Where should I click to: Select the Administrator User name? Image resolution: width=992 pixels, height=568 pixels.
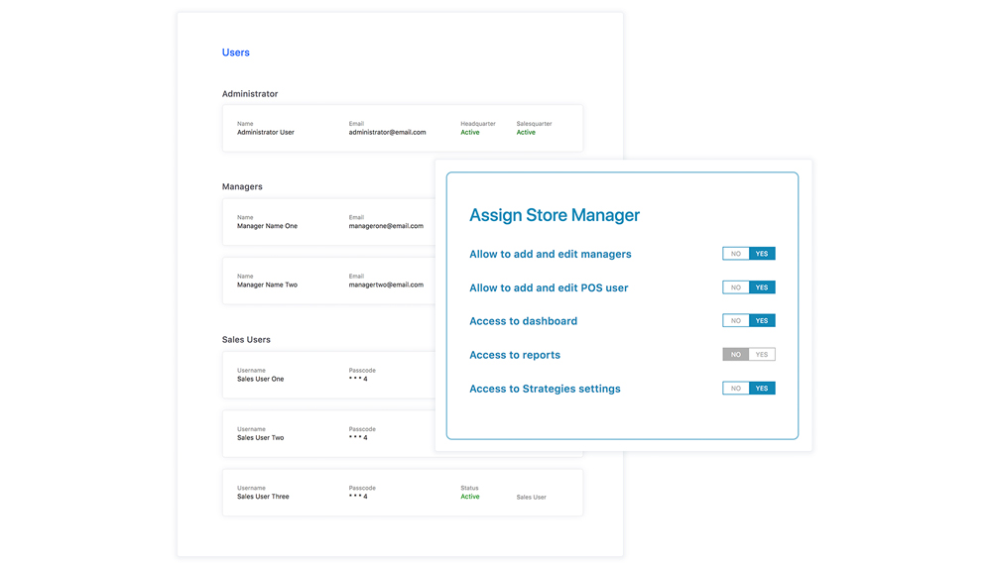265,132
